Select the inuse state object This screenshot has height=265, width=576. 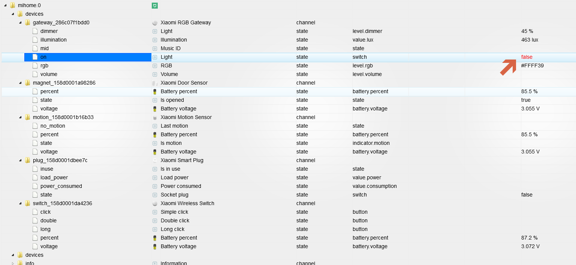(47, 169)
